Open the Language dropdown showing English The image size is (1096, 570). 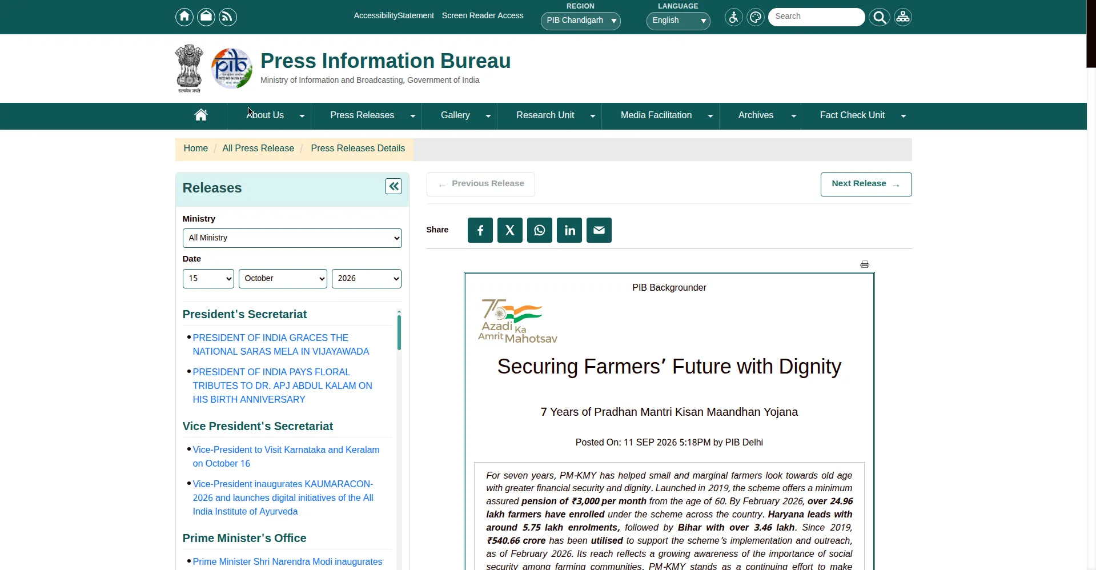tap(678, 21)
